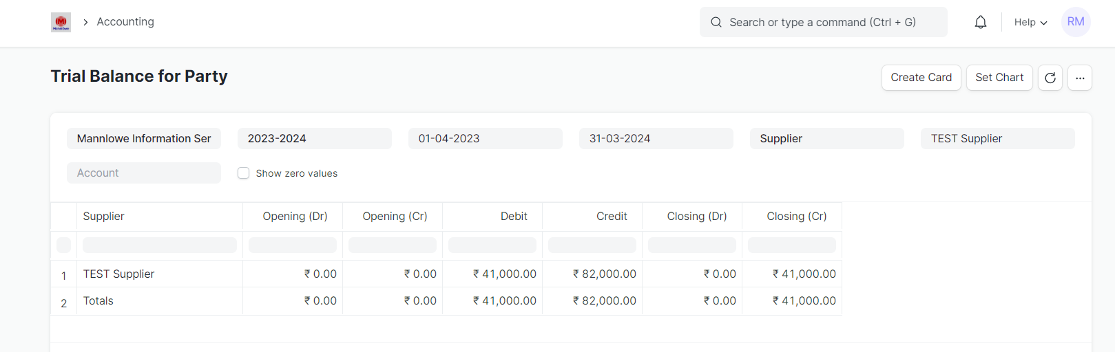
Task: Open the to date 31-03-2024 field
Action: click(x=656, y=138)
